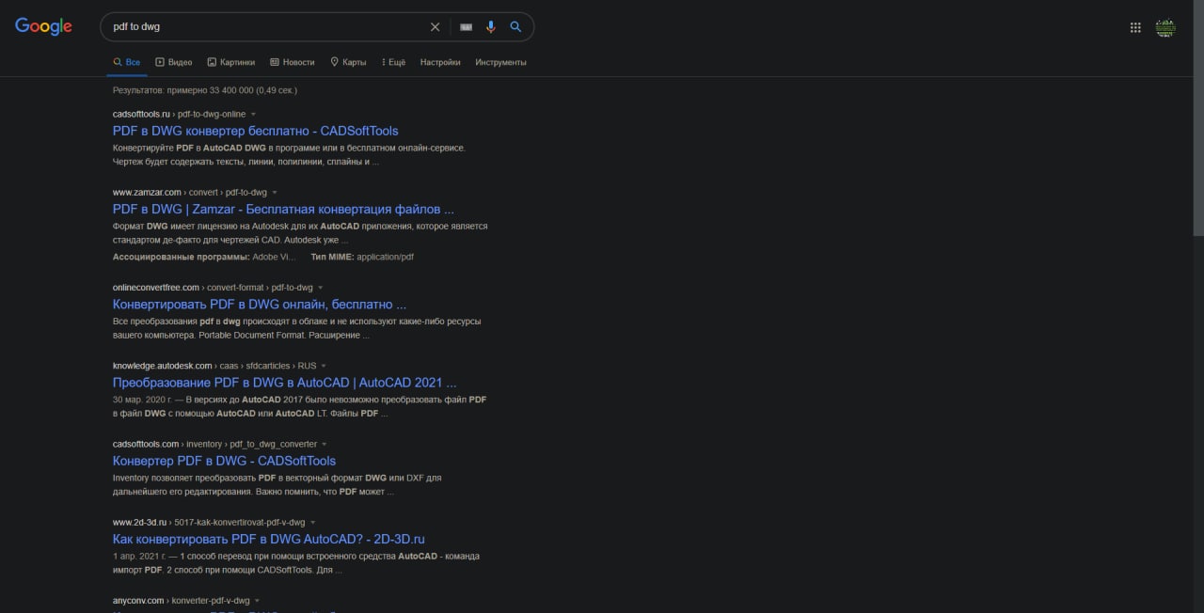Start voice search with the microphone icon

click(490, 27)
